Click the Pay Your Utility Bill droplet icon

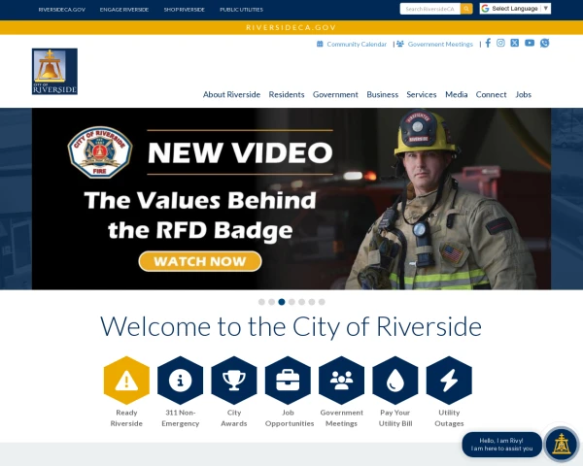click(395, 381)
